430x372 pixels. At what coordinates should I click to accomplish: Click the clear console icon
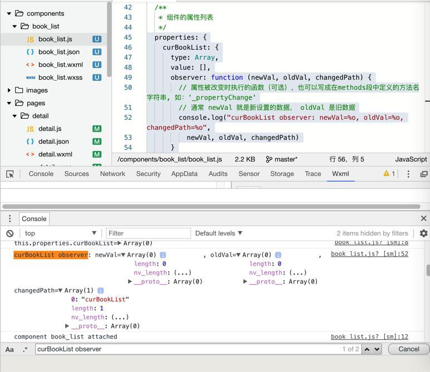tap(10, 233)
